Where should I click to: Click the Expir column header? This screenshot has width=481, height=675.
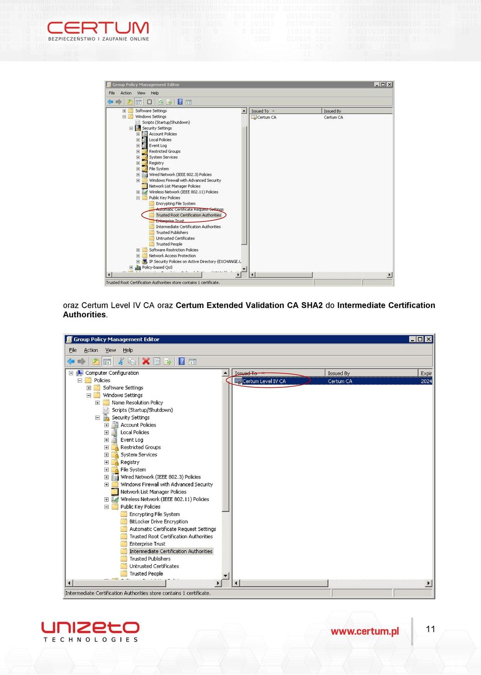click(425, 373)
